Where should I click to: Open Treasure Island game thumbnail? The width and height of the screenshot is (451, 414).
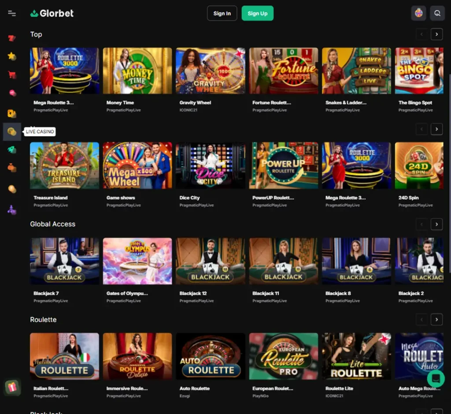point(64,165)
